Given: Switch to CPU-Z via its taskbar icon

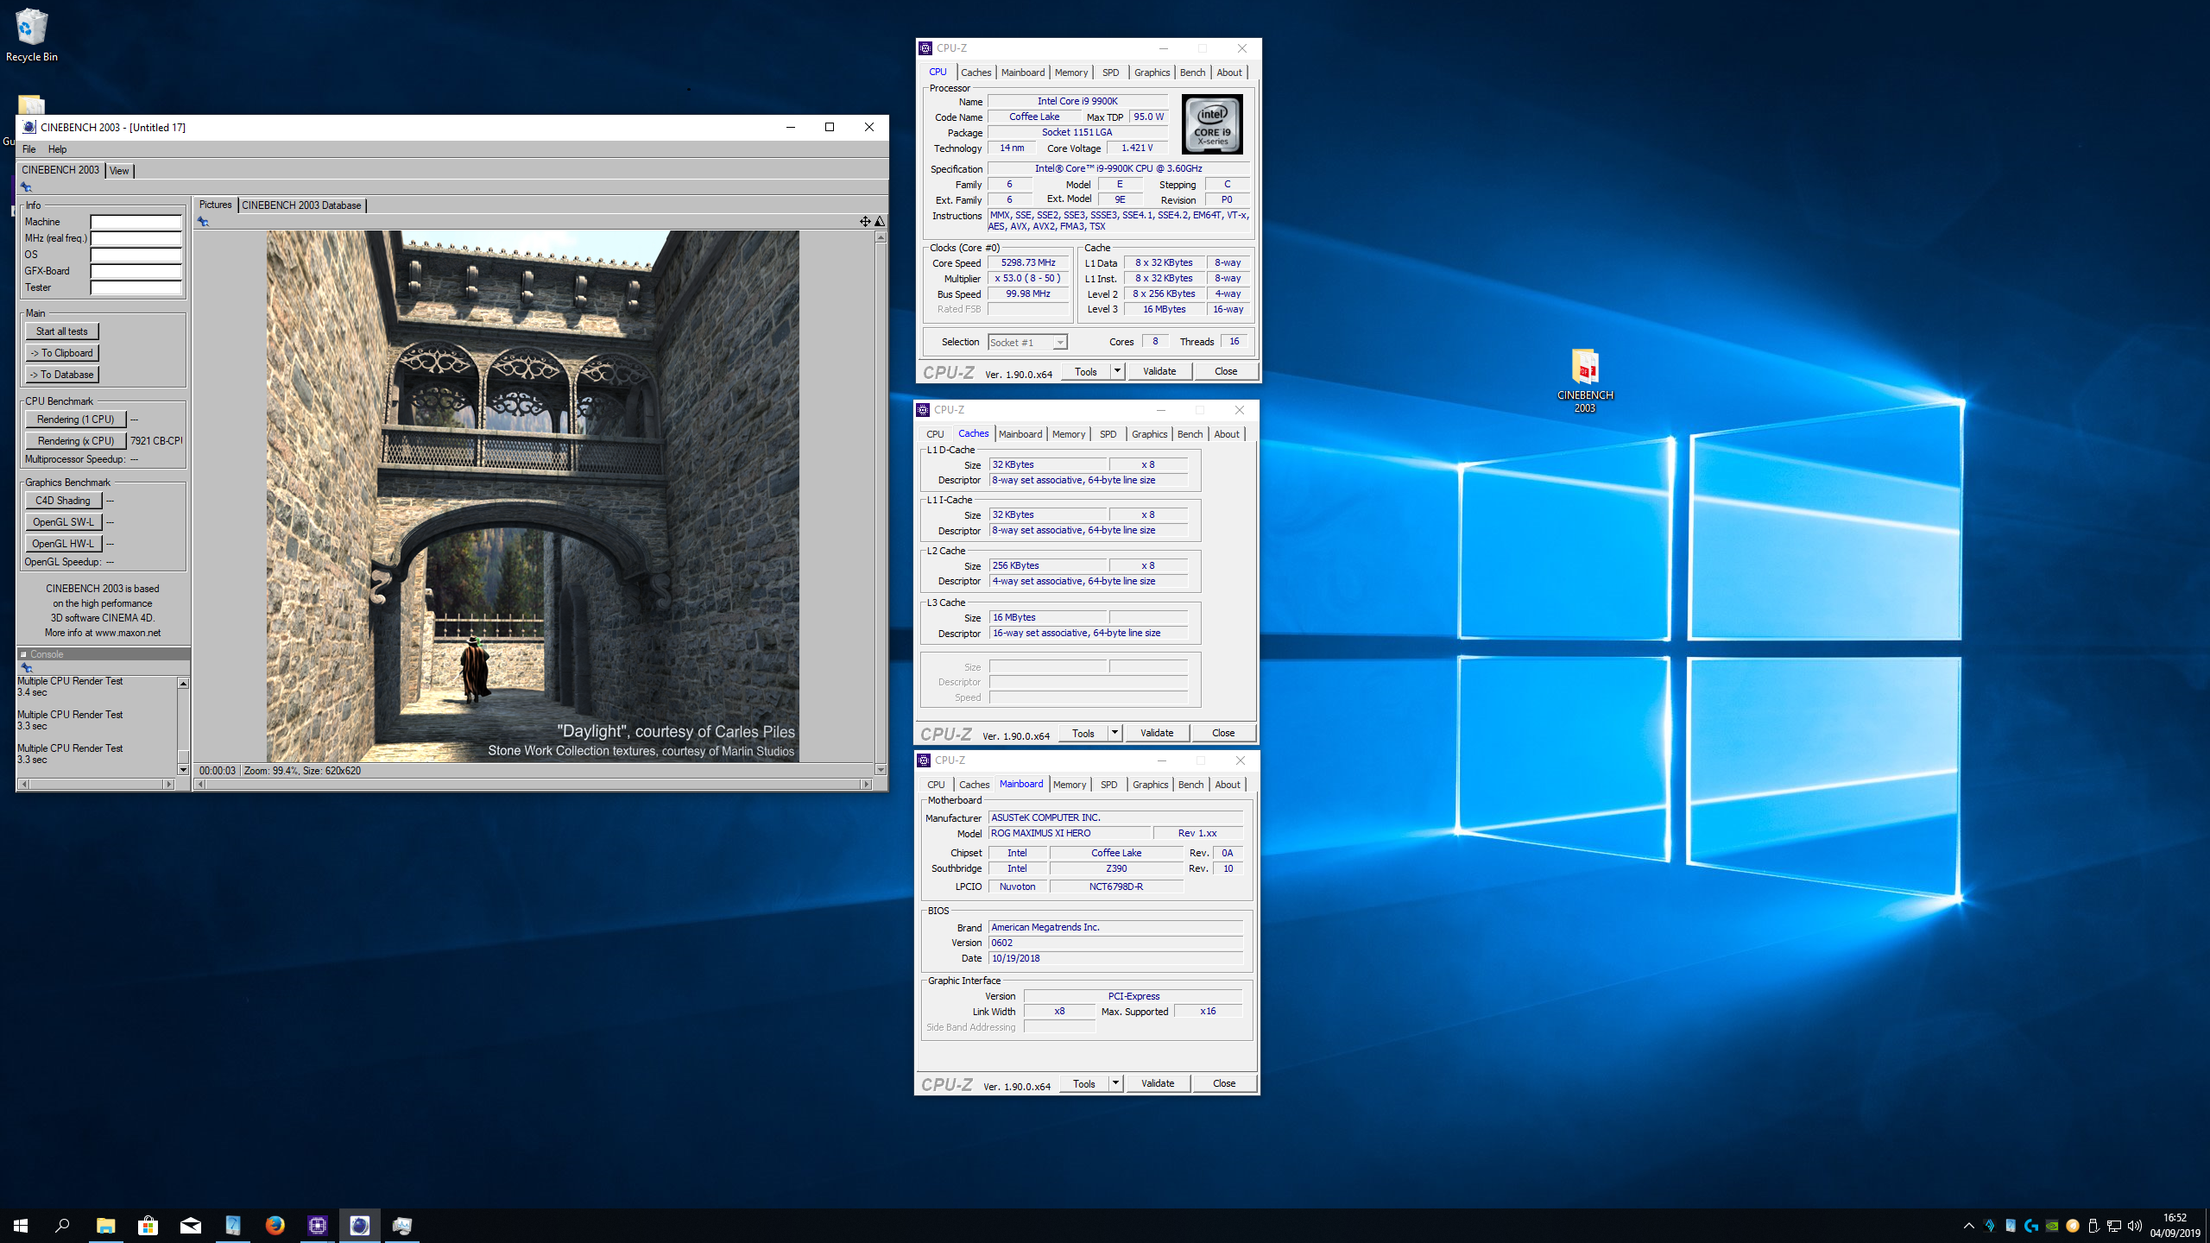Looking at the screenshot, I should coord(317,1226).
